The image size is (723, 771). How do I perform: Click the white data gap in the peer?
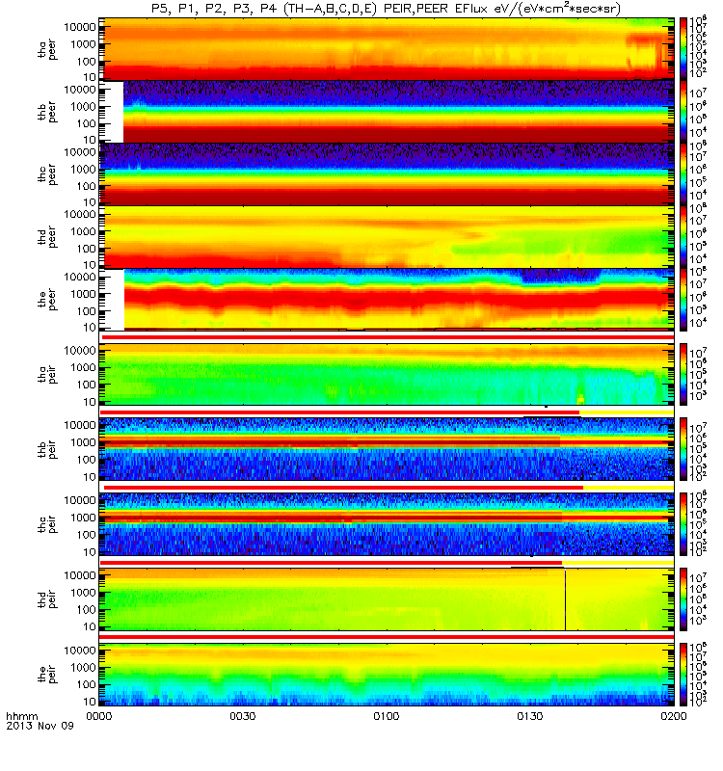click(113, 300)
